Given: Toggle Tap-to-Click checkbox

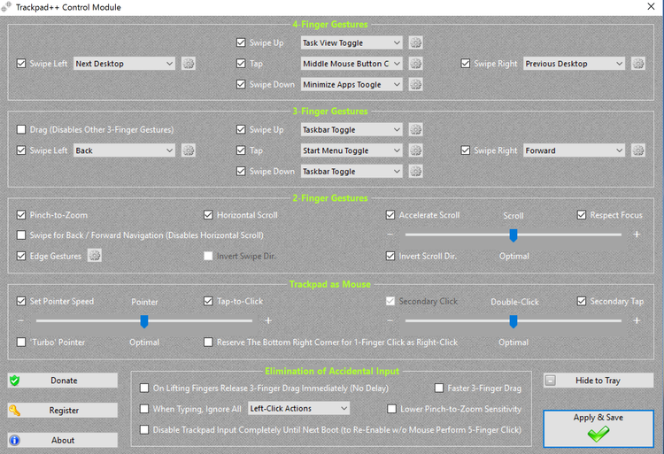Looking at the screenshot, I should point(208,301).
